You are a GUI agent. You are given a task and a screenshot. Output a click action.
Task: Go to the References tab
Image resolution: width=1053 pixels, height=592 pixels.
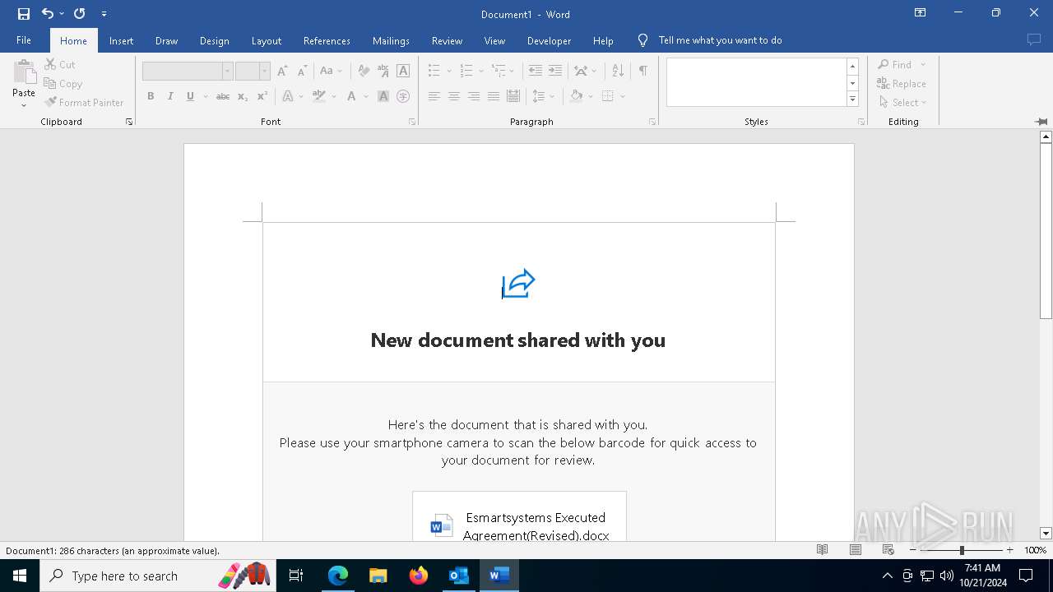(x=327, y=40)
